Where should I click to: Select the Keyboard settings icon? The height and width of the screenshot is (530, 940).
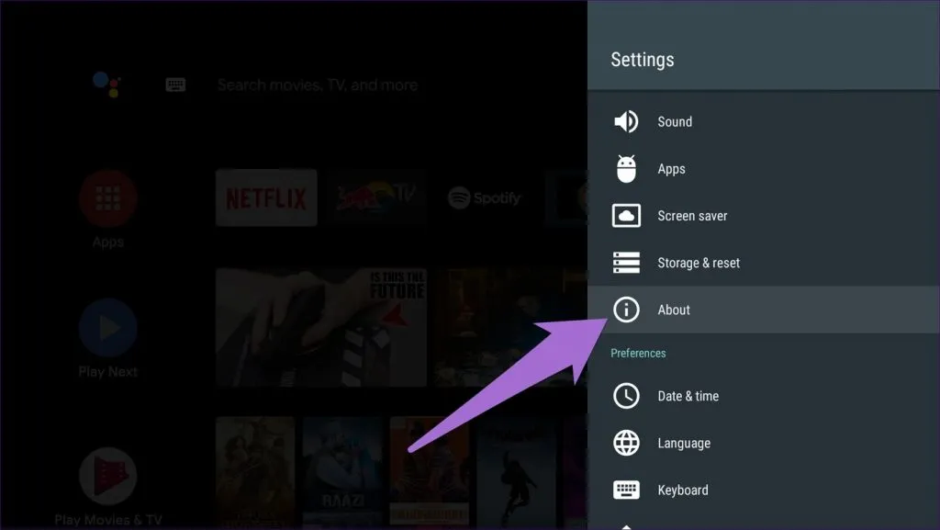click(x=626, y=490)
